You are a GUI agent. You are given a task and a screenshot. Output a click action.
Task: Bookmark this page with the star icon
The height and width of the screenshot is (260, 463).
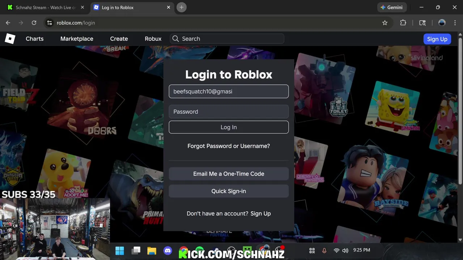point(385,23)
